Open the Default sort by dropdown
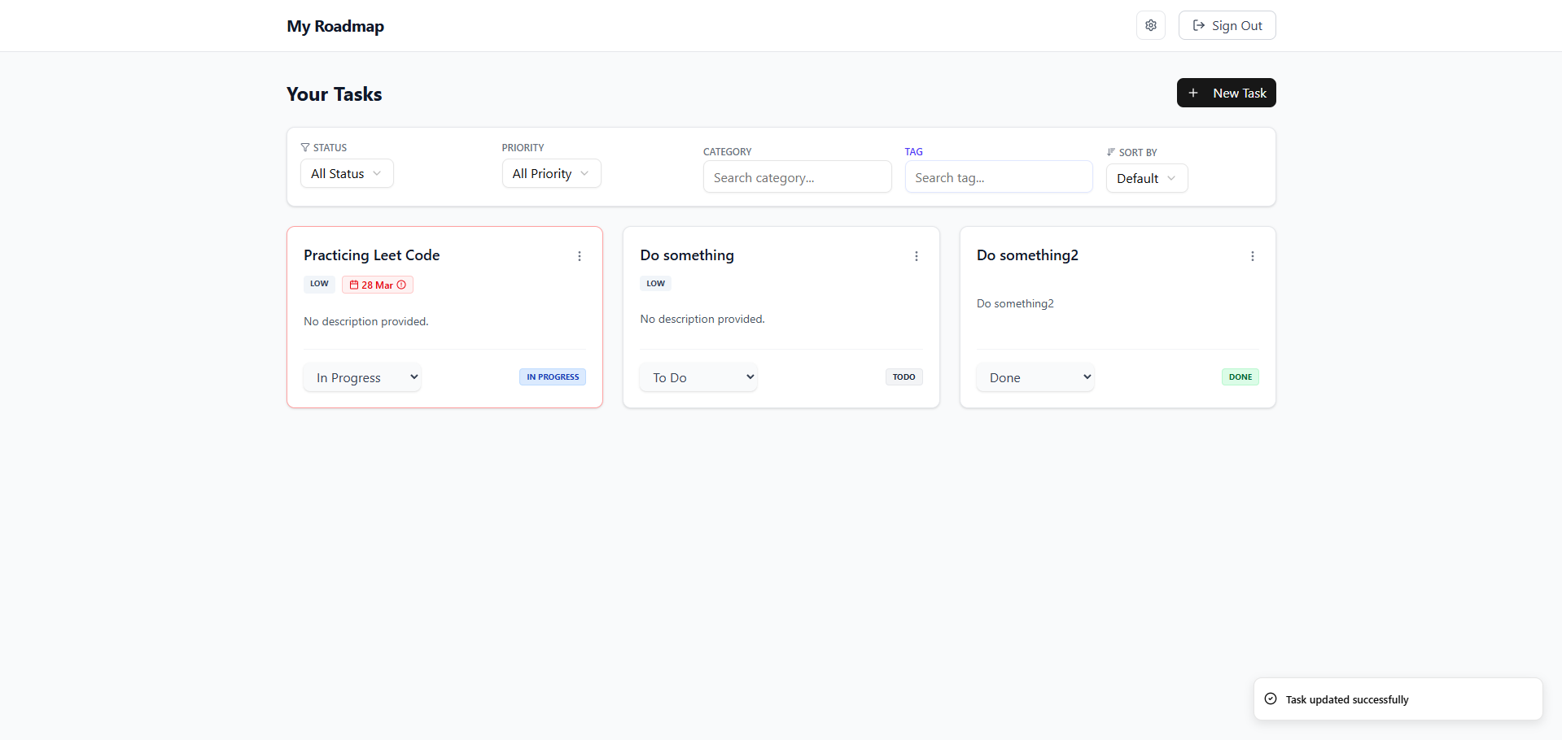 click(1146, 178)
